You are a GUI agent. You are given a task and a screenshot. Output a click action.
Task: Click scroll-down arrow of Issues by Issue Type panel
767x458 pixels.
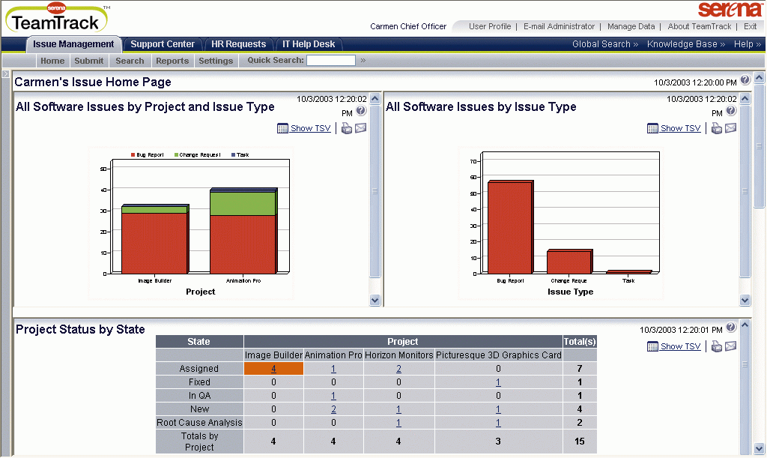(x=745, y=301)
